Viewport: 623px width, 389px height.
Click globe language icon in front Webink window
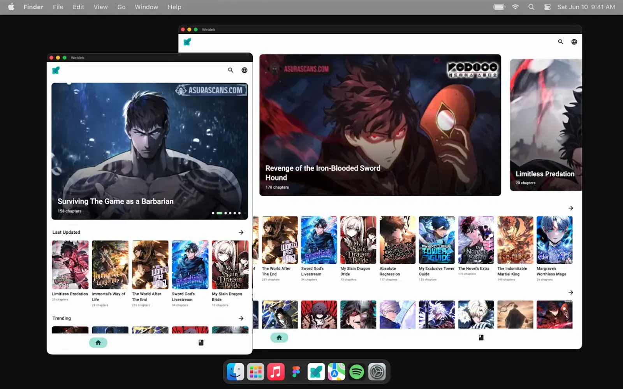[245, 70]
